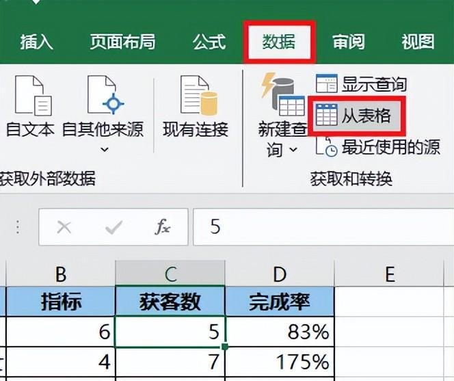The height and width of the screenshot is (381, 454).
Task: Click the formula bar resize dots handle
Action: click(x=18, y=227)
